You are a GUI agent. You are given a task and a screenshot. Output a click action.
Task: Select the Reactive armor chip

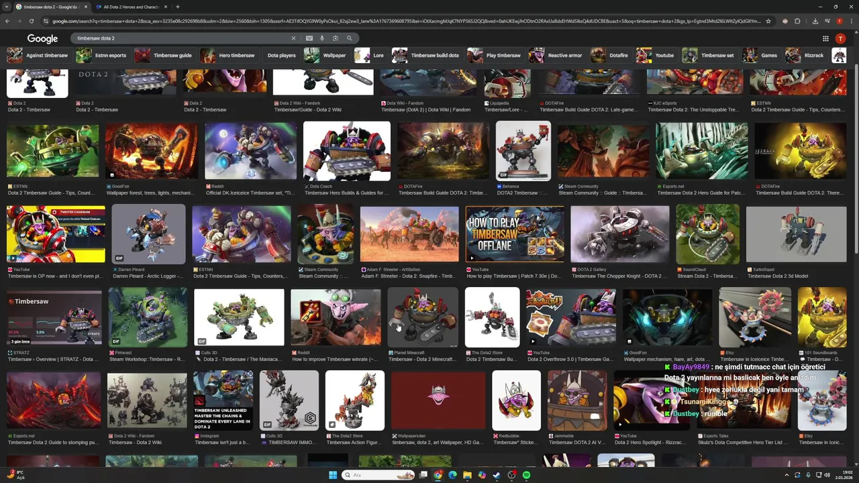point(556,55)
